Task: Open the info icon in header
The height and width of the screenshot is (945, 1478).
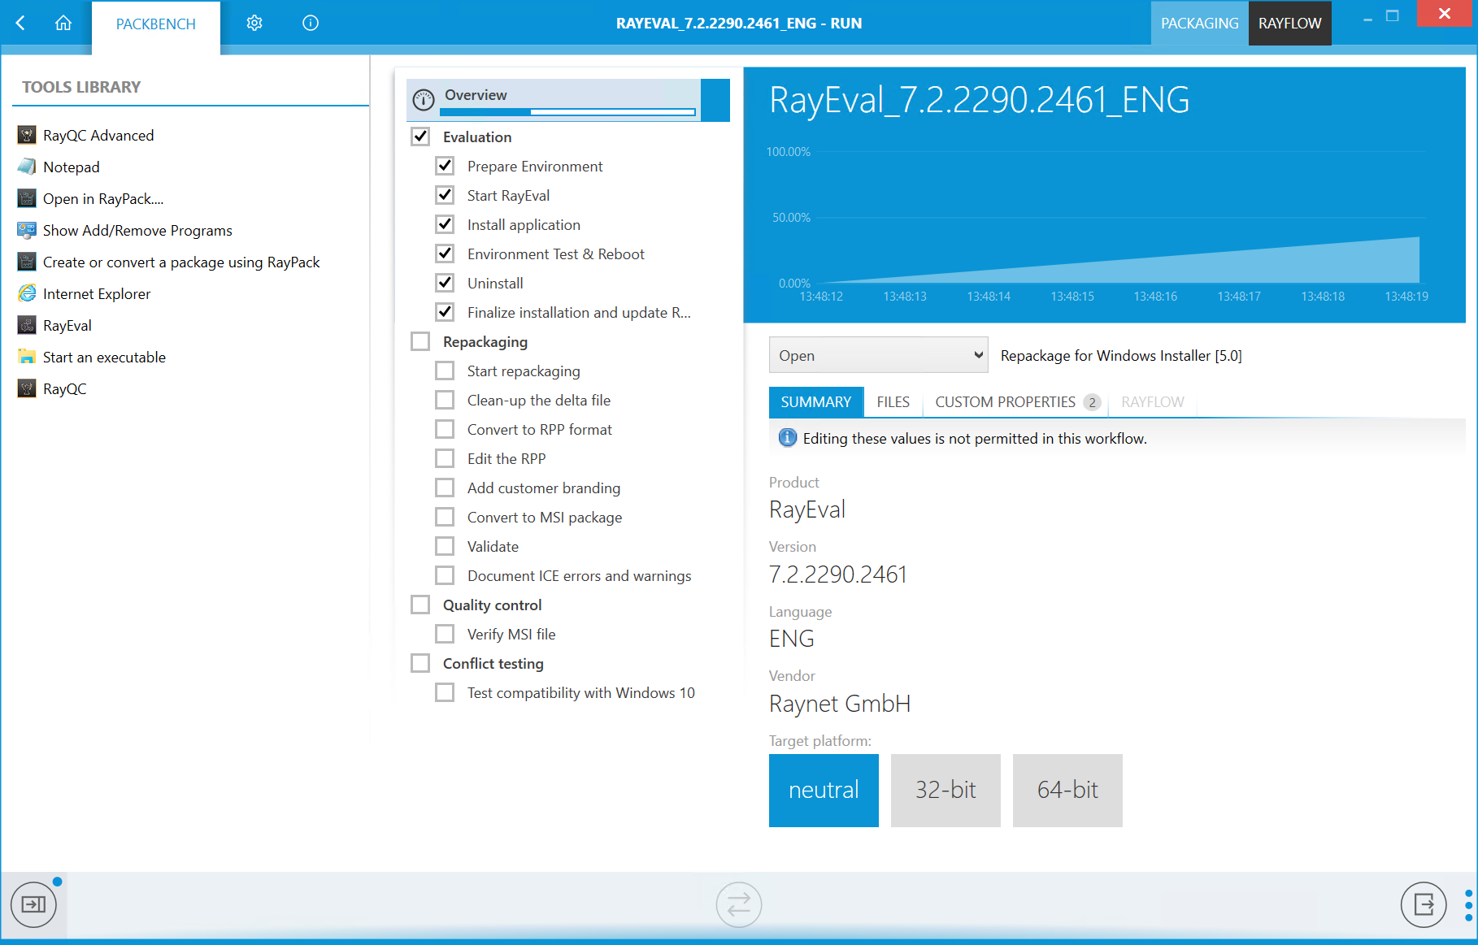Action: pos(310,23)
